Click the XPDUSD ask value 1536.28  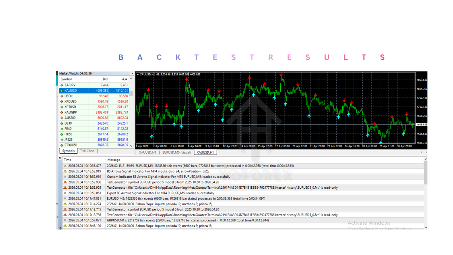coord(122,102)
